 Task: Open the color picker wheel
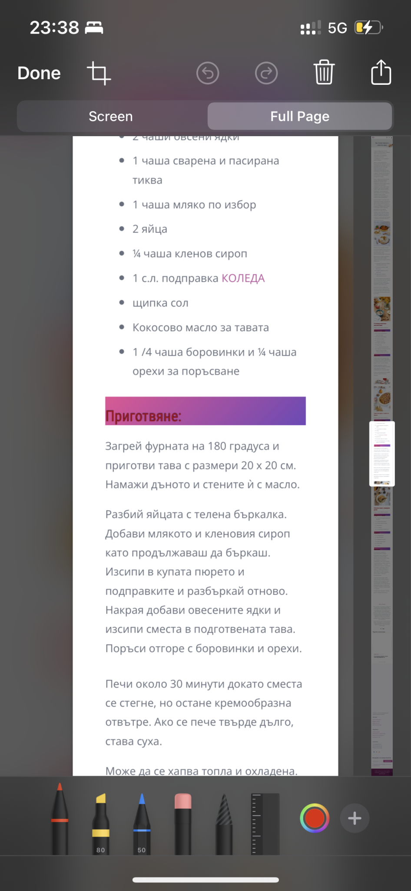(315, 818)
